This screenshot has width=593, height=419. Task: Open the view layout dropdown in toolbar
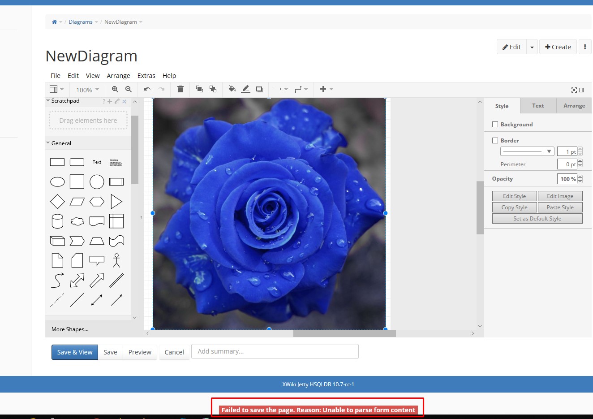56,89
